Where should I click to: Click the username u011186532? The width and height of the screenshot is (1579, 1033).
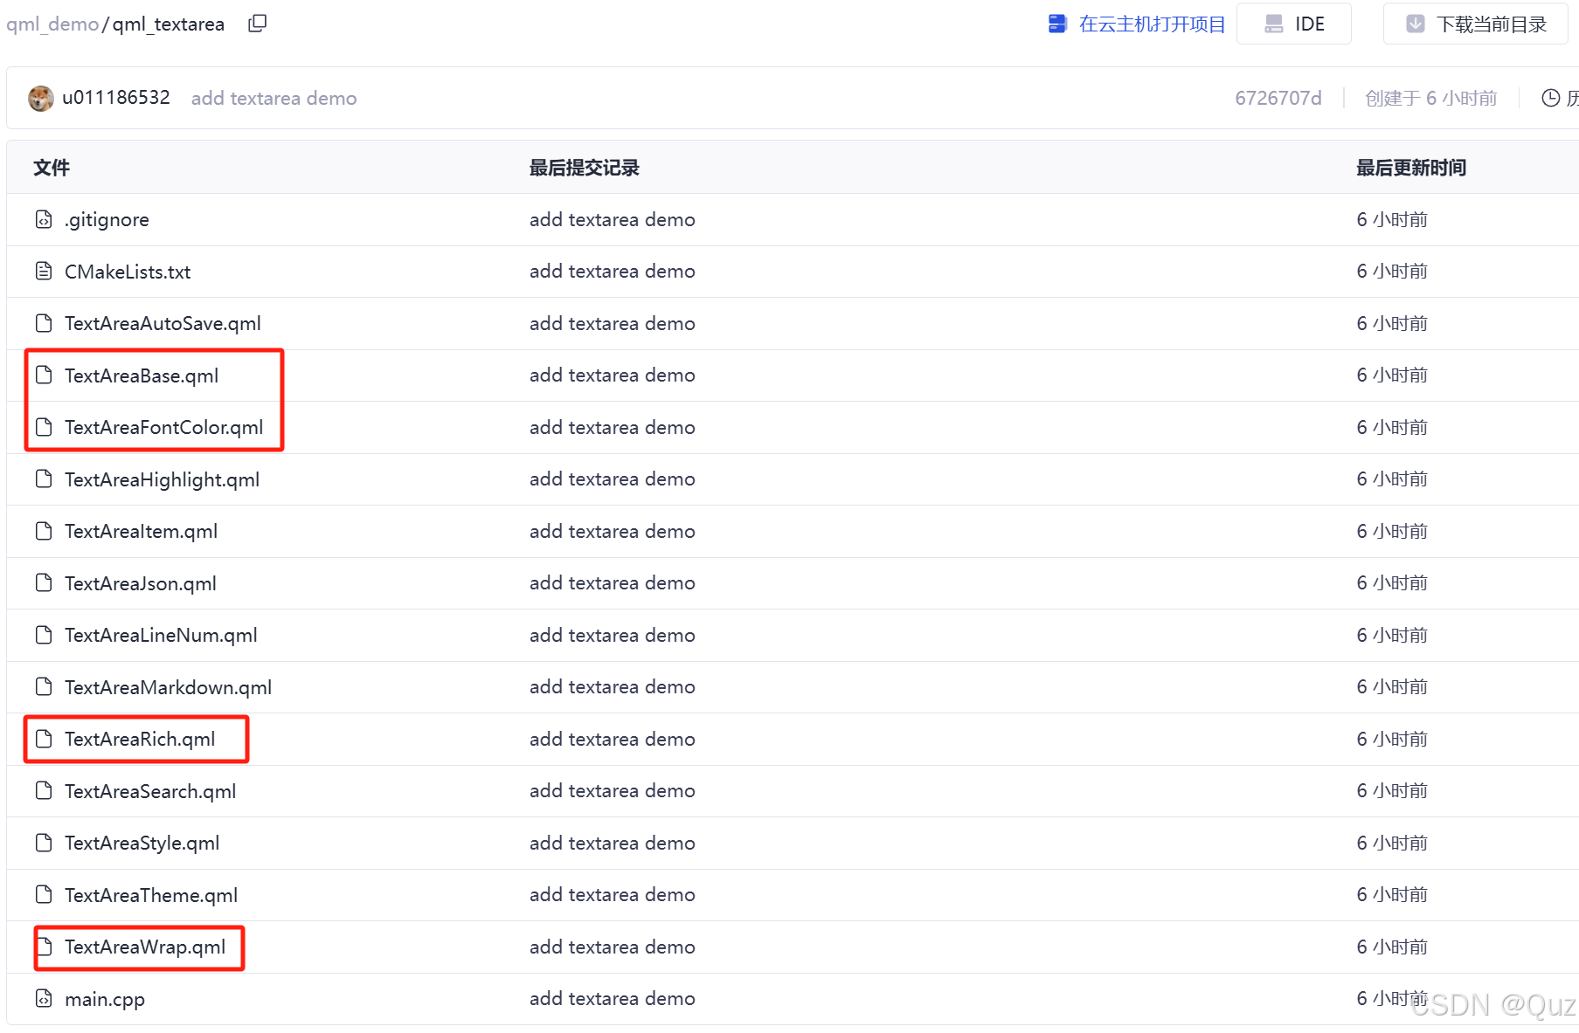coord(118,98)
